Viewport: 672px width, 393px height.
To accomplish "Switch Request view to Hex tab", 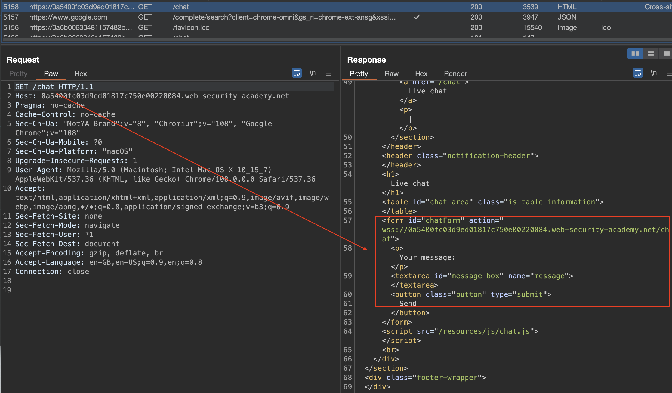I will 81,74.
